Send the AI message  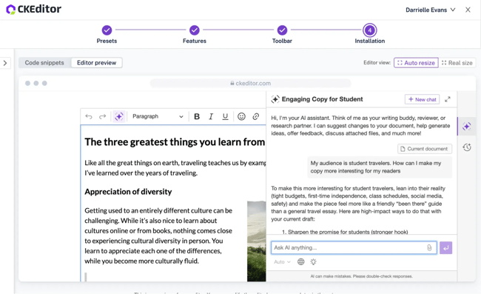(445, 247)
